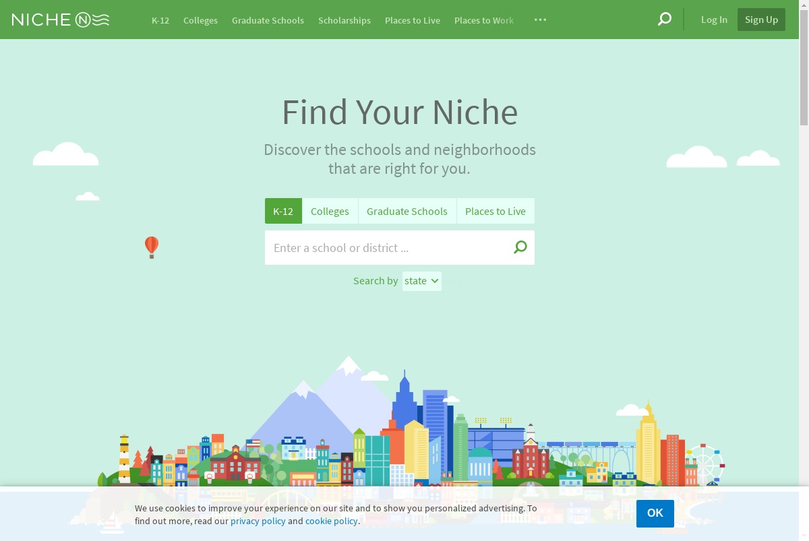This screenshot has width=809, height=541.
Task: Open the header search magnifier icon
Action: coord(665,19)
